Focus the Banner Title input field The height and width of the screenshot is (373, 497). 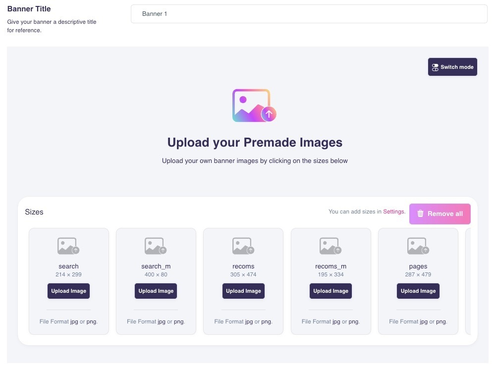point(309,14)
